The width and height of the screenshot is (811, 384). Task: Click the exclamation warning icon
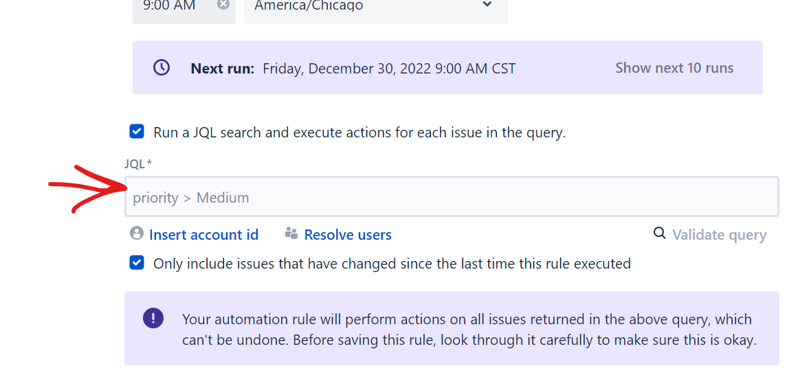coord(153,318)
